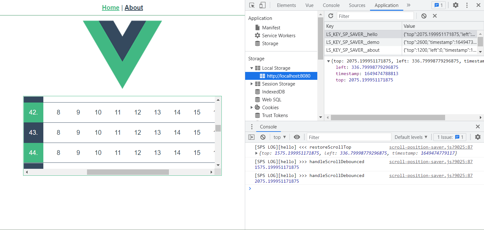Click the '1 Issue' button in the console
Viewport: 484px width, 230px height.
[x=450, y=137]
